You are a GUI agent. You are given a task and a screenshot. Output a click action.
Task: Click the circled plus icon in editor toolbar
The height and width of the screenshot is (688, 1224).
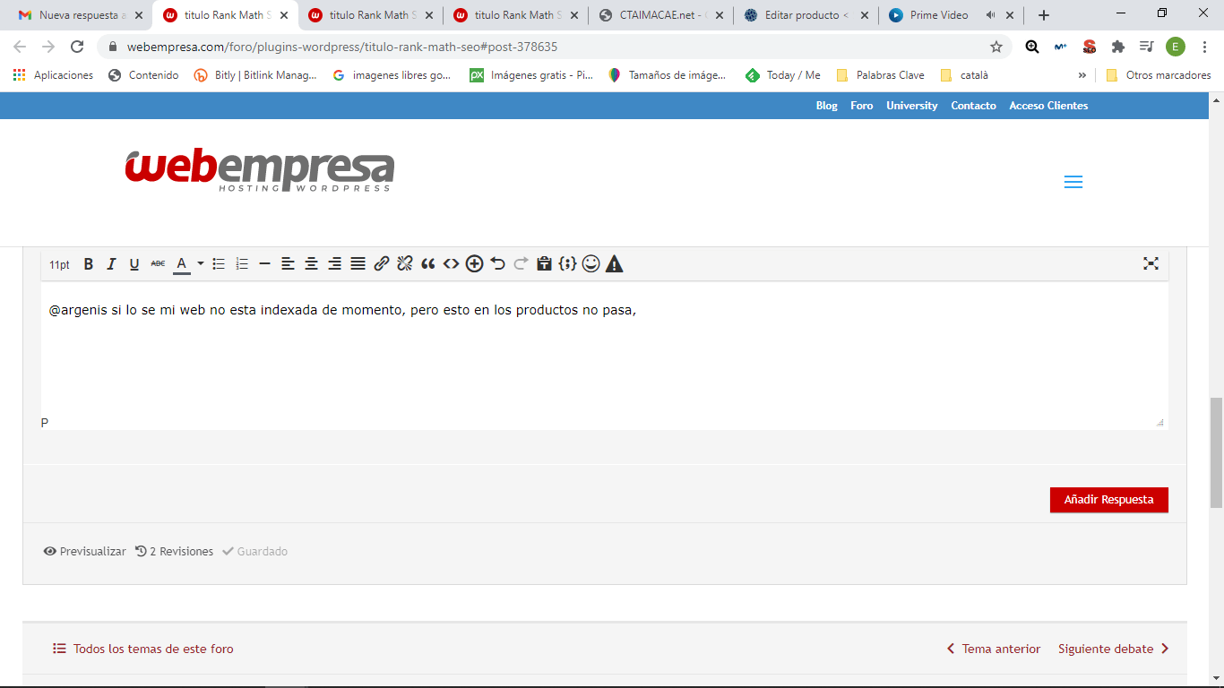click(x=475, y=263)
